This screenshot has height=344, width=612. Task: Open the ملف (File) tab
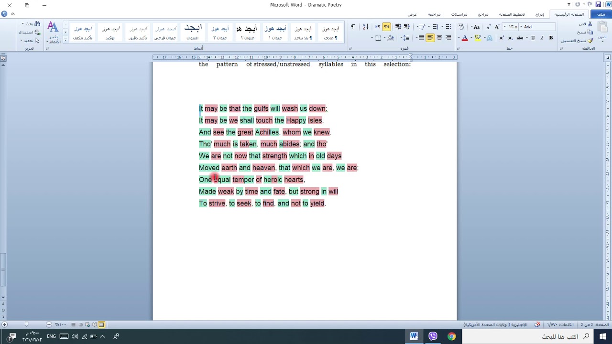[x=601, y=14]
